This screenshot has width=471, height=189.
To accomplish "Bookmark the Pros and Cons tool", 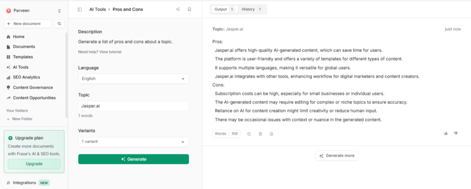I will coord(189,9).
